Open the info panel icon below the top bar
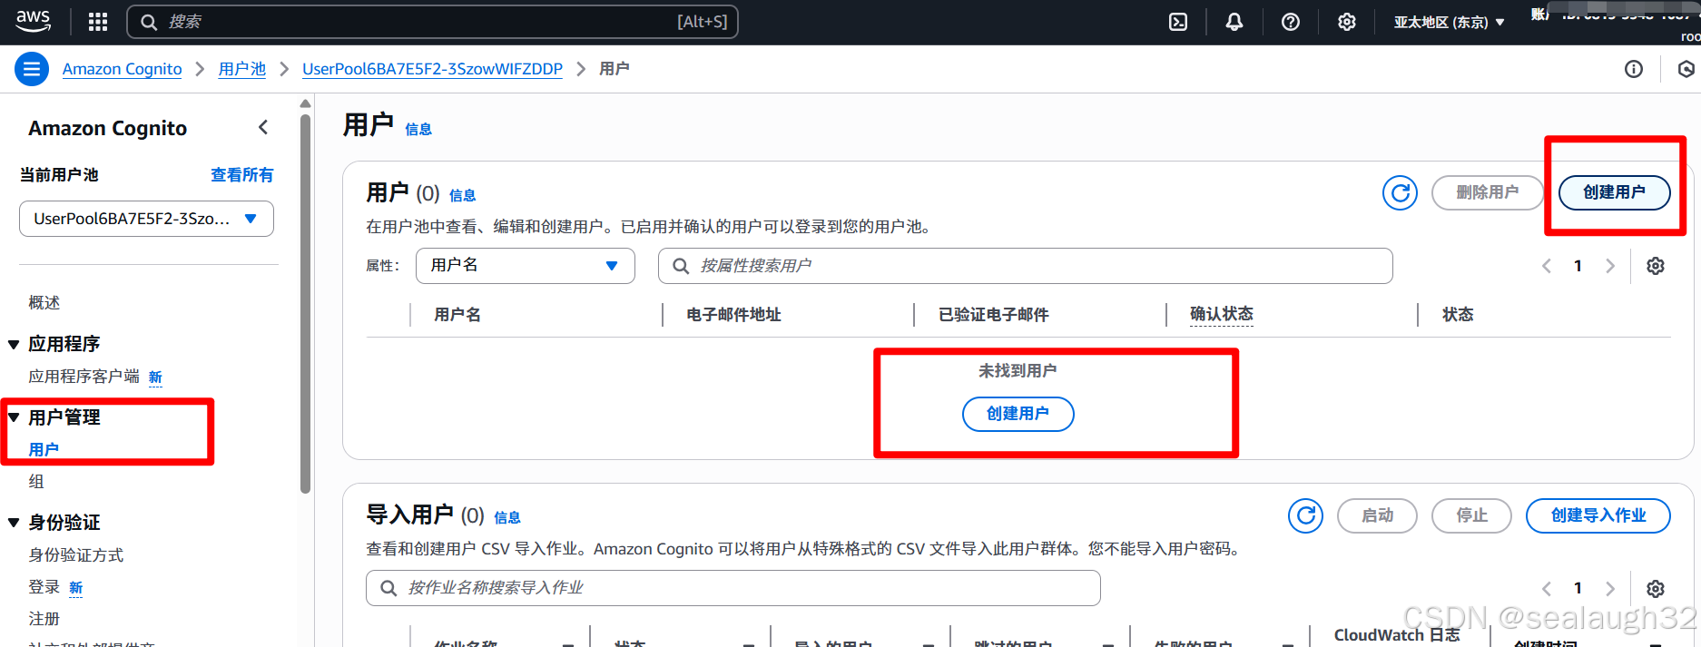1701x647 pixels. pos(1634,69)
